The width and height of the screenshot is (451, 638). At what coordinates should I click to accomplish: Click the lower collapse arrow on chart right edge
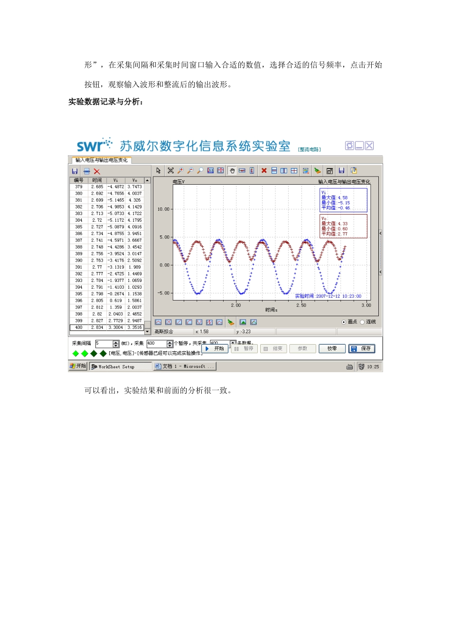click(x=380, y=272)
